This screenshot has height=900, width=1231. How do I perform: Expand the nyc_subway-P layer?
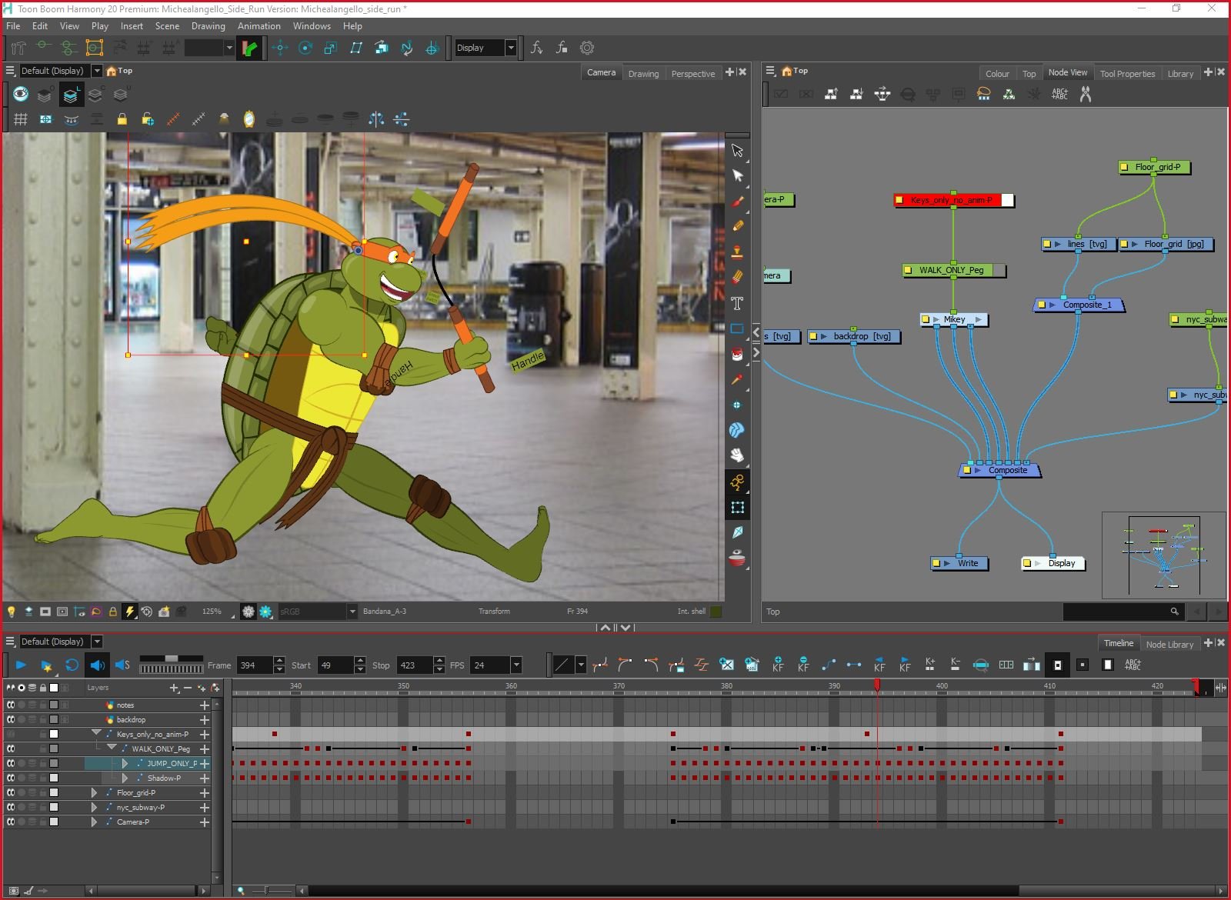click(x=94, y=807)
